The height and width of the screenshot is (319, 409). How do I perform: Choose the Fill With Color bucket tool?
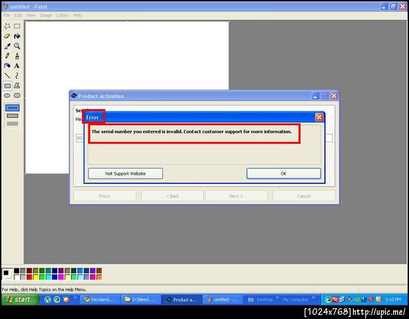[x=17, y=36]
